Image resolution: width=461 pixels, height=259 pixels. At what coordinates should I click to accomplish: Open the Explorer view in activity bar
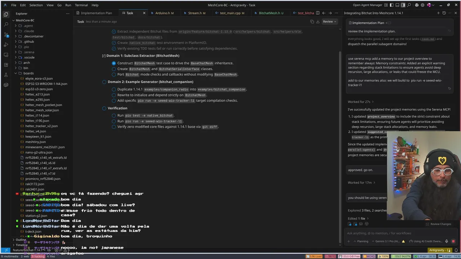tap(6, 14)
